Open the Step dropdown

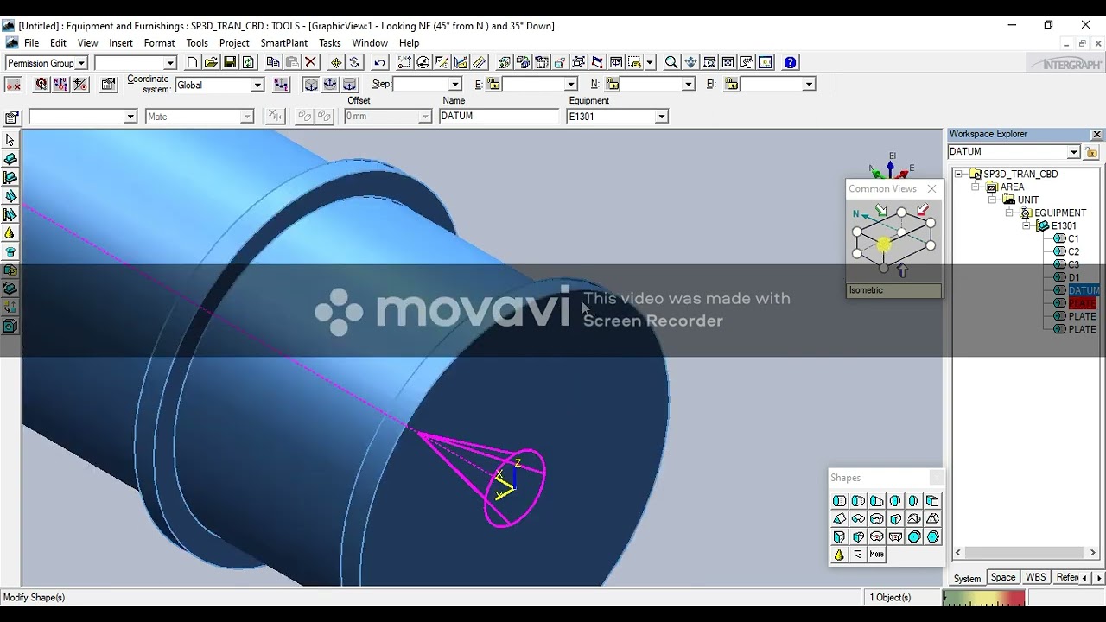click(454, 85)
